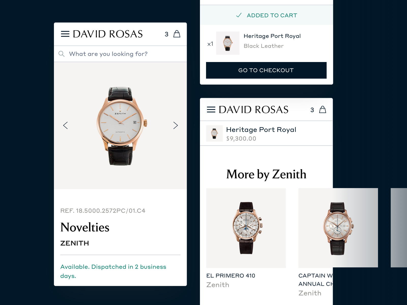Screen dimensions: 407x305
Task: Open shopping bag icon on lower right screen
Action: pyautogui.click(x=323, y=110)
